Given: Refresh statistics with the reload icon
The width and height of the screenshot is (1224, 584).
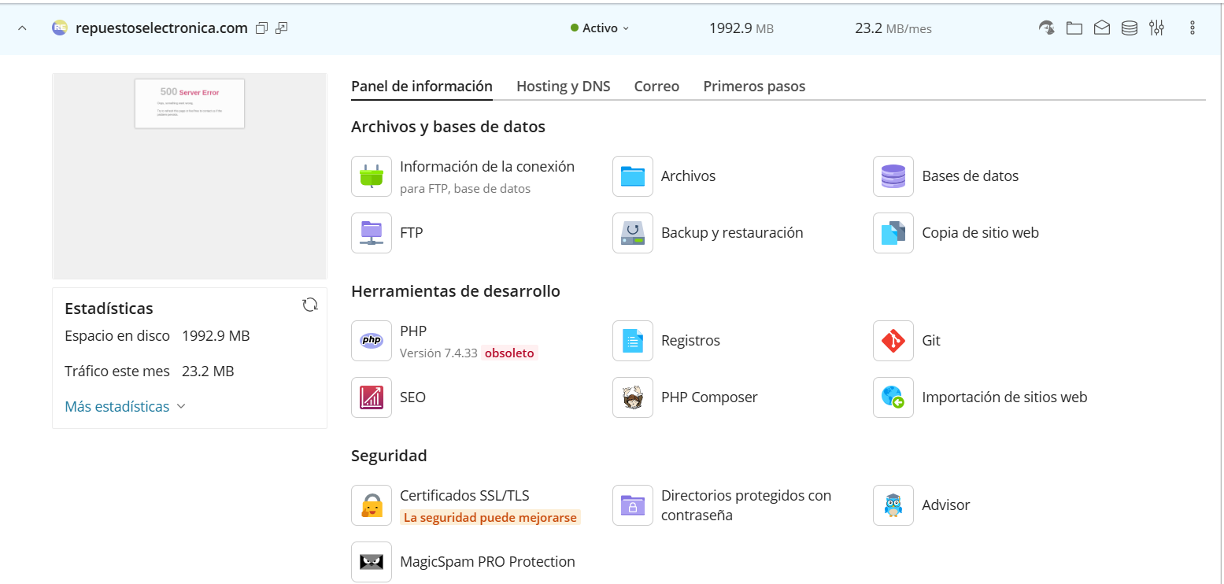Looking at the screenshot, I should 310,305.
